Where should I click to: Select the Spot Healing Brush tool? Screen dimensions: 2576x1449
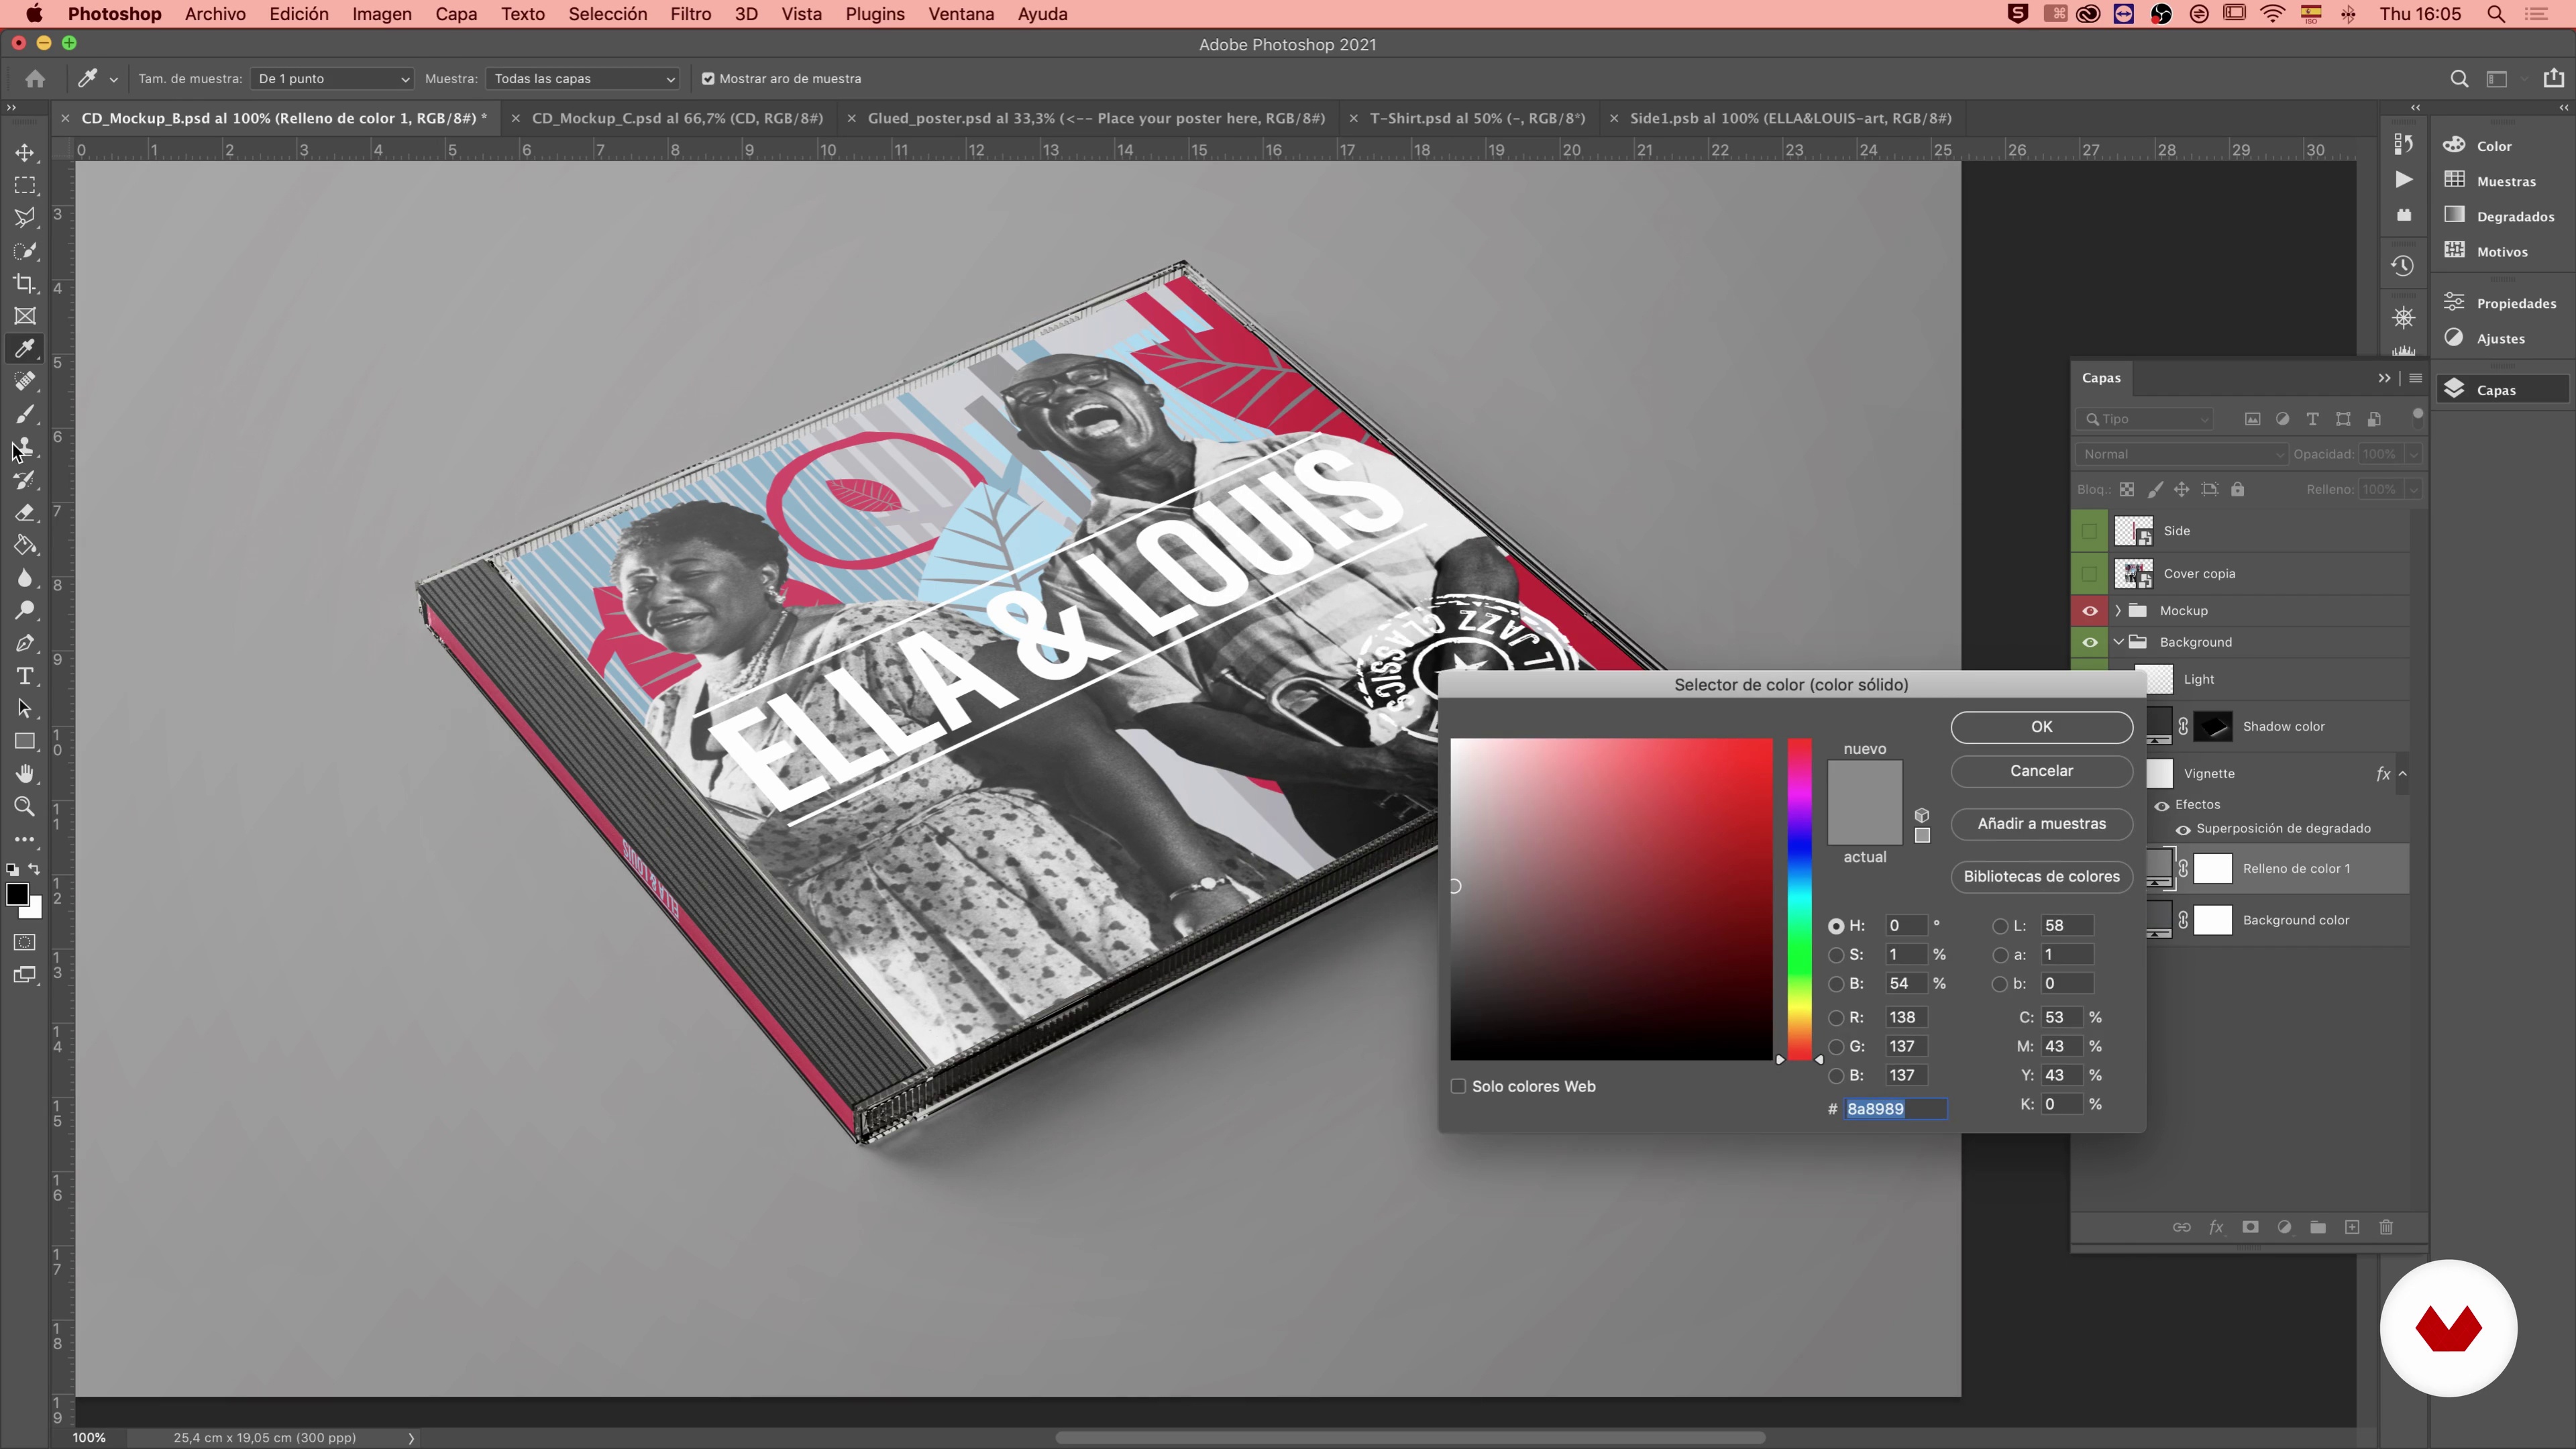click(x=25, y=382)
